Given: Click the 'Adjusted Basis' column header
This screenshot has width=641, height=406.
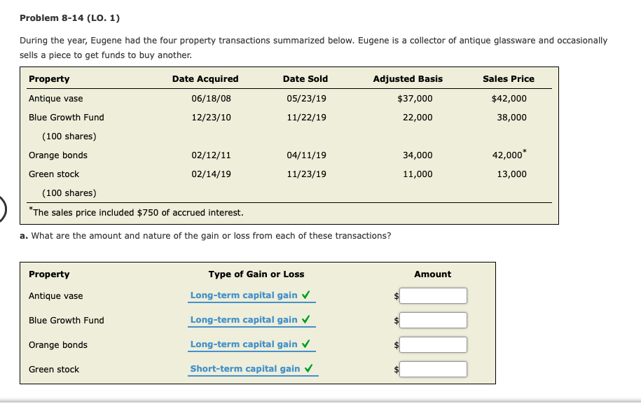Looking at the screenshot, I should coord(408,79).
